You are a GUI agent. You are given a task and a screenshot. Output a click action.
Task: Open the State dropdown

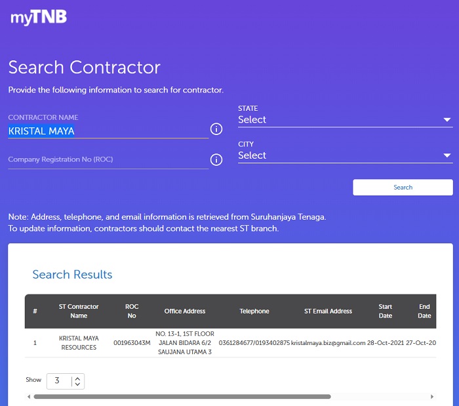click(345, 119)
